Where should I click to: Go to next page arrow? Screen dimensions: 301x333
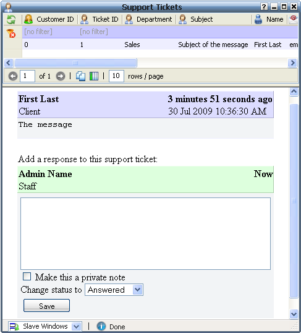(61, 76)
